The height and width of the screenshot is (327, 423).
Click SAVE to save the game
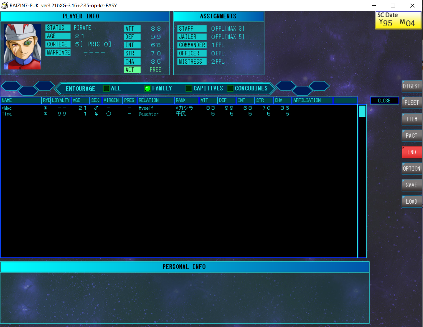(411, 185)
